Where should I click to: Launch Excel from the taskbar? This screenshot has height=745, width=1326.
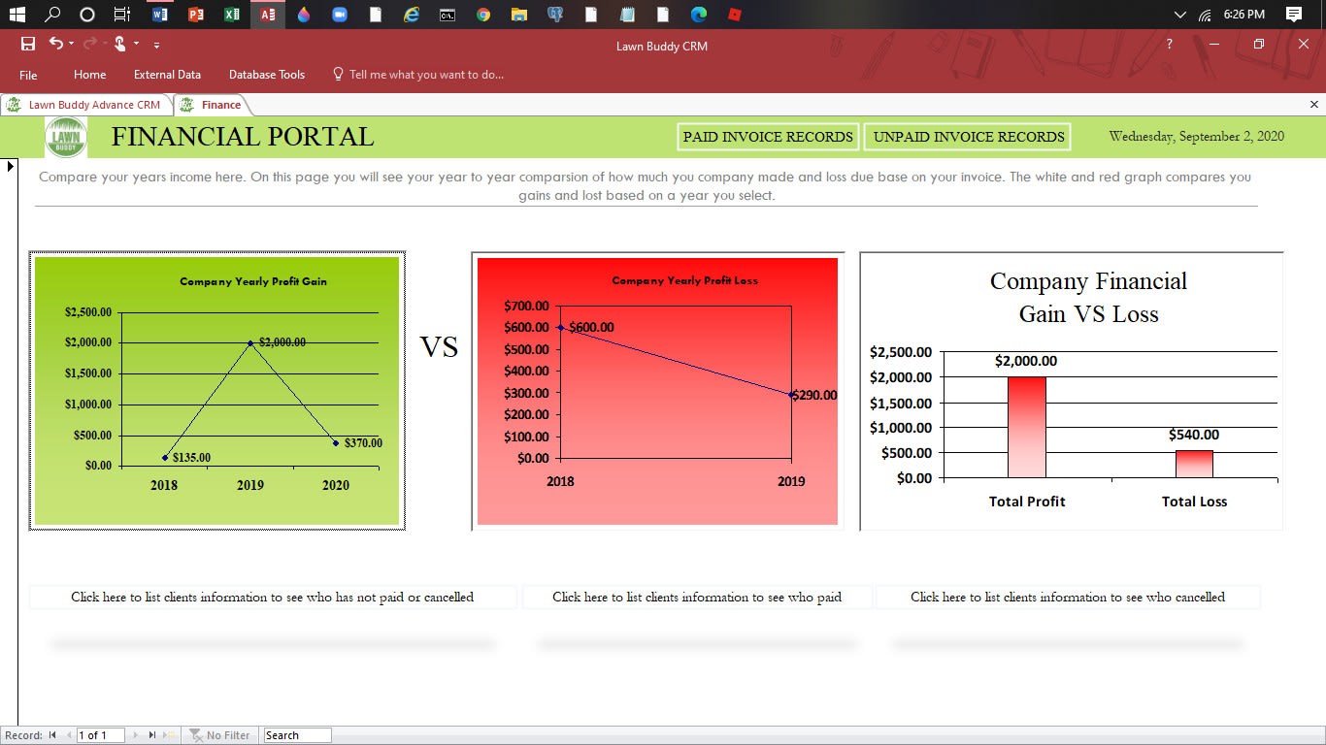[232, 15]
